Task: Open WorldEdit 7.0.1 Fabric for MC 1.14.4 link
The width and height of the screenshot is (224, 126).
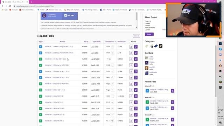Action: coord(57,78)
